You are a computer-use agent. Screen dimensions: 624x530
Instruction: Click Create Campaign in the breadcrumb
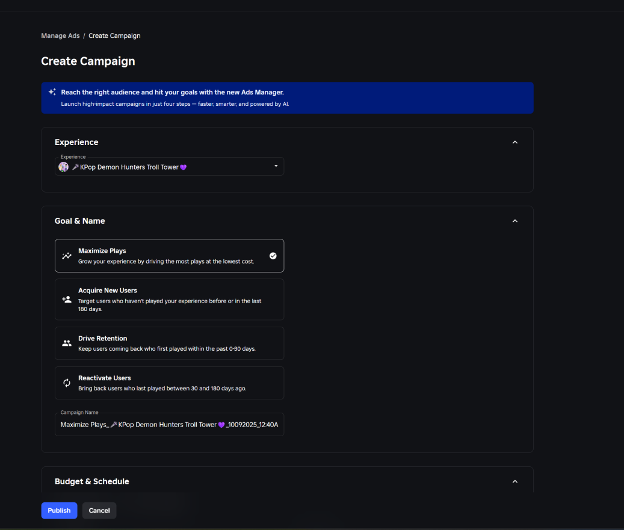(x=114, y=35)
